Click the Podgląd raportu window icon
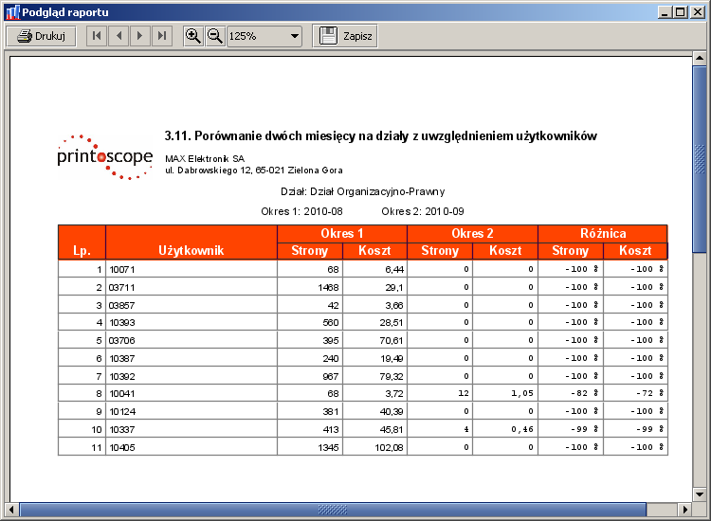711x521 pixels. pos(12,12)
